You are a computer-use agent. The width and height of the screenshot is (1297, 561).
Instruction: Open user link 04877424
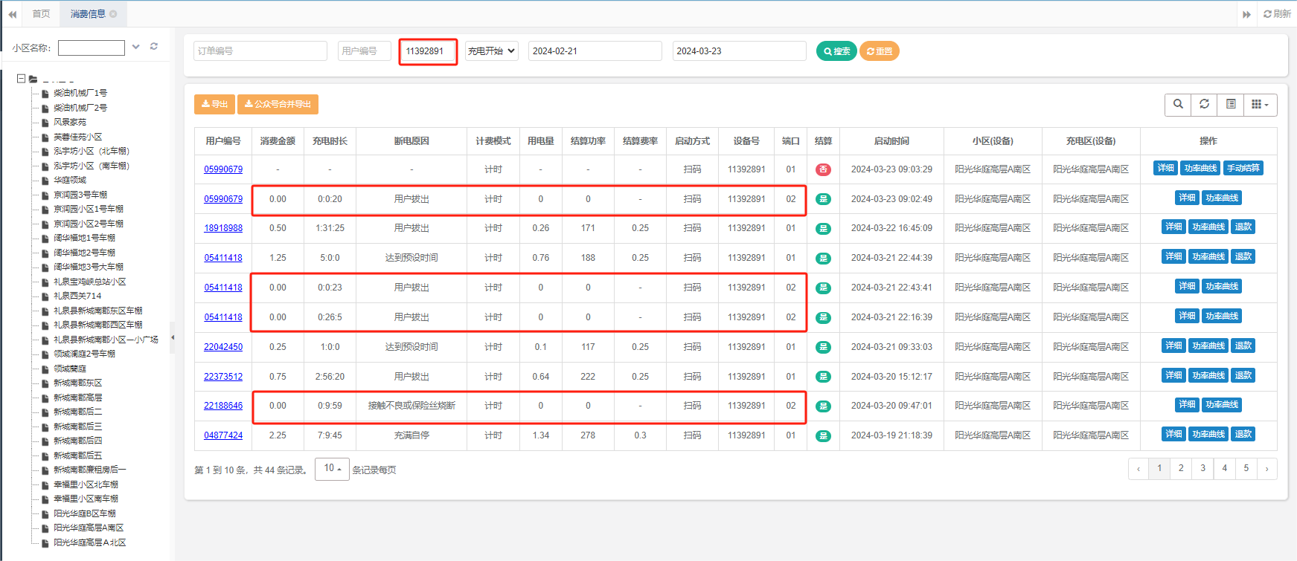pos(223,435)
